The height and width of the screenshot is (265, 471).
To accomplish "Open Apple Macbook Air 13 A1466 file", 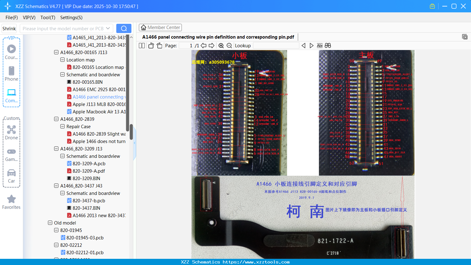I will click(96, 112).
